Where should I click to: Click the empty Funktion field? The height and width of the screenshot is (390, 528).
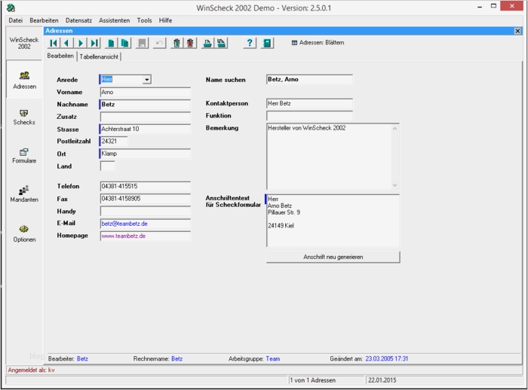309,116
